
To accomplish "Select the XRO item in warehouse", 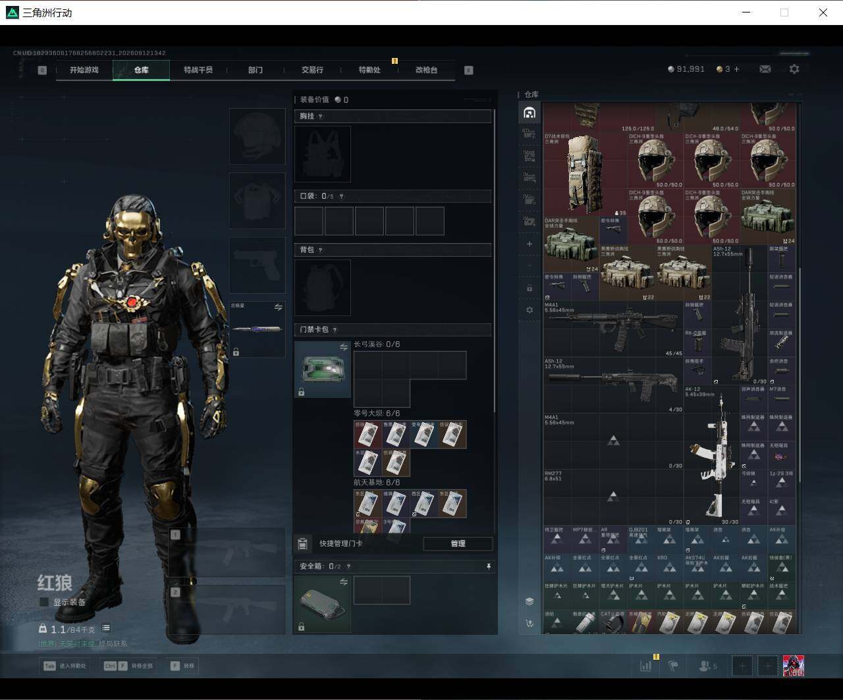I will pyautogui.click(x=669, y=568).
